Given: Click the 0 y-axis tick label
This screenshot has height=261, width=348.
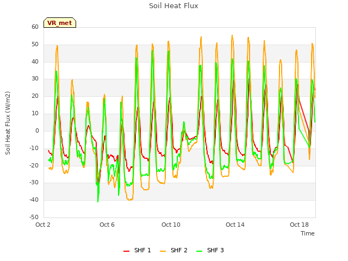Looking at the screenshot, I should 37,130.
